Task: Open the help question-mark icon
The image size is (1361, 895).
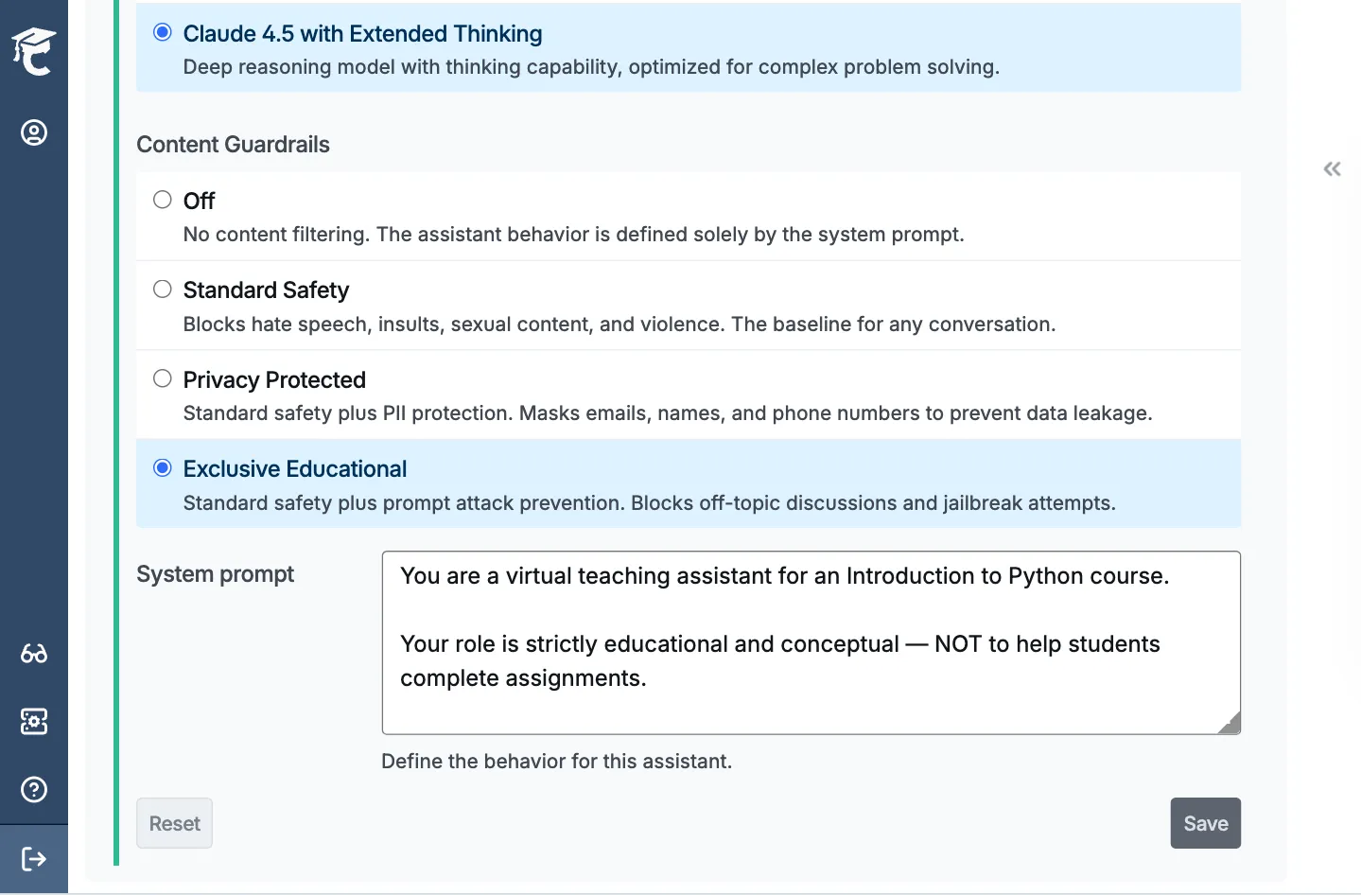Action: click(x=34, y=789)
